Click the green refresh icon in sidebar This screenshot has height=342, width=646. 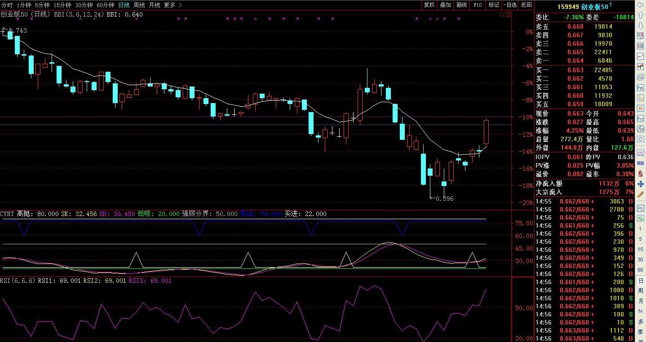tap(641, 218)
